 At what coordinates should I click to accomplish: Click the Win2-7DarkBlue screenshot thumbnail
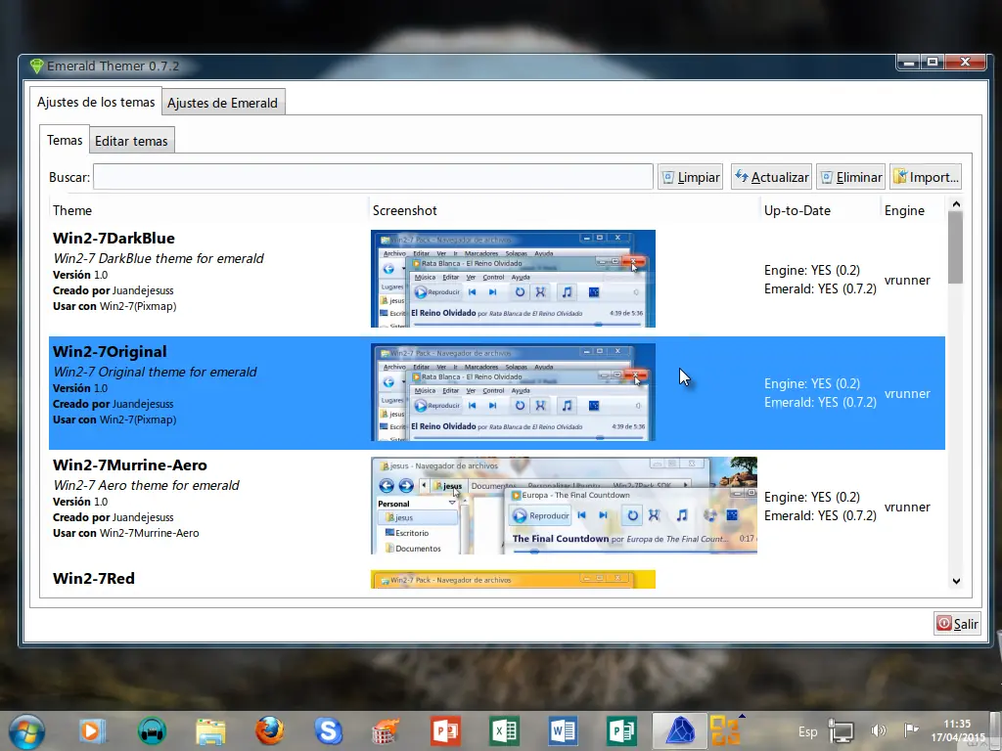[x=513, y=279]
